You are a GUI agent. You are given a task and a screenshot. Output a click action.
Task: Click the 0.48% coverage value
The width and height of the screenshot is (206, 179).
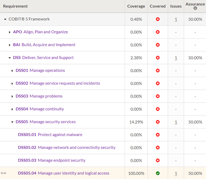pos(136,19)
